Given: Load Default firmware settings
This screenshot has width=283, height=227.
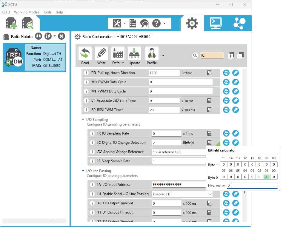Looking at the screenshot, I should 118,56.
